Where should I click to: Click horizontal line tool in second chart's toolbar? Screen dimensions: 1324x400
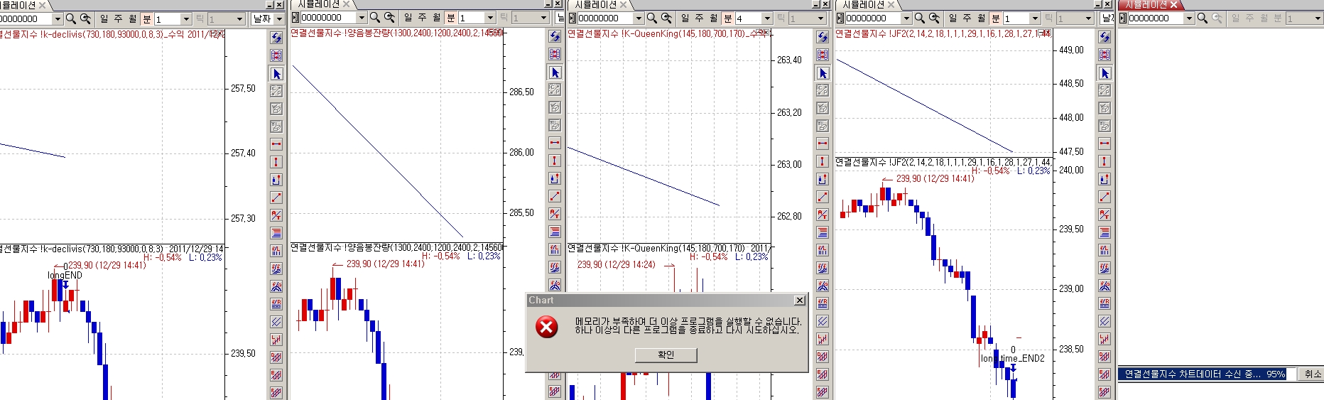point(555,143)
